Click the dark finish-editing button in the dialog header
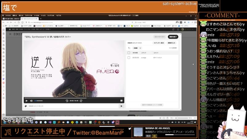The height and width of the screenshot is (139, 247). coord(173,37)
